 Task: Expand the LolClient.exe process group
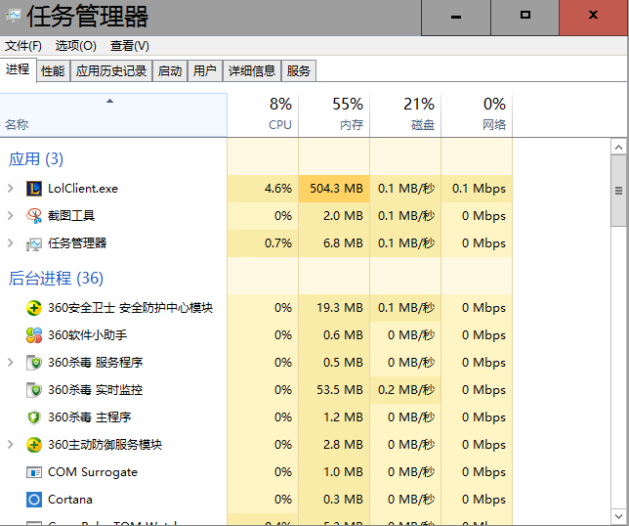pyautogui.click(x=11, y=189)
